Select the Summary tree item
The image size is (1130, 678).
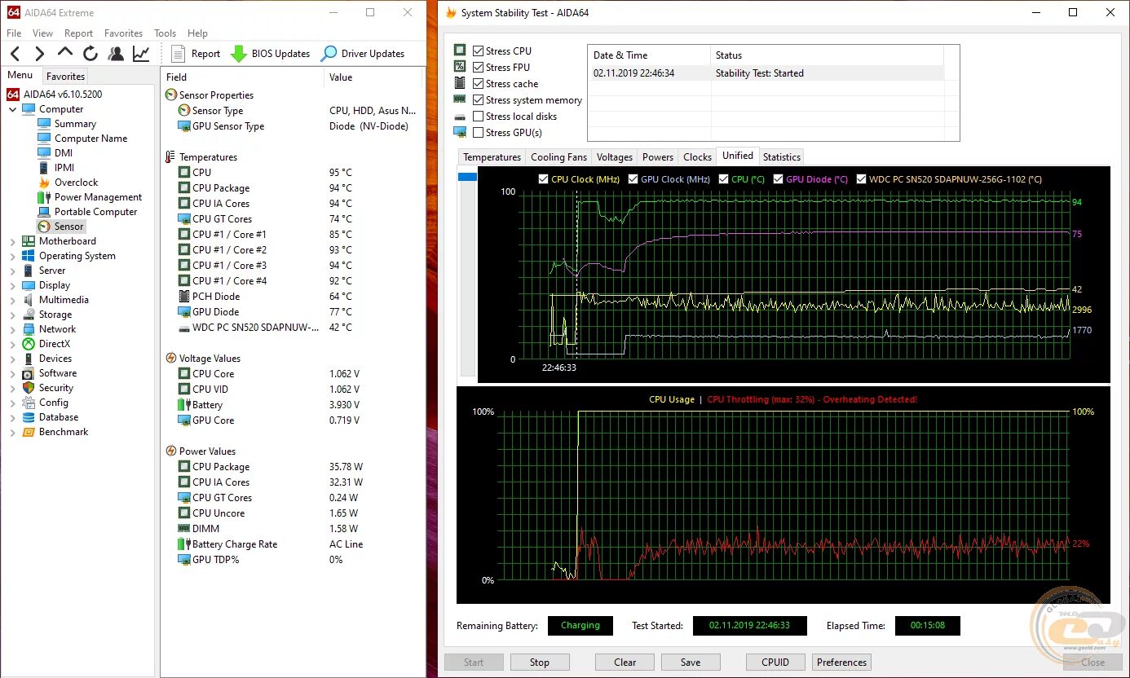(x=75, y=124)
